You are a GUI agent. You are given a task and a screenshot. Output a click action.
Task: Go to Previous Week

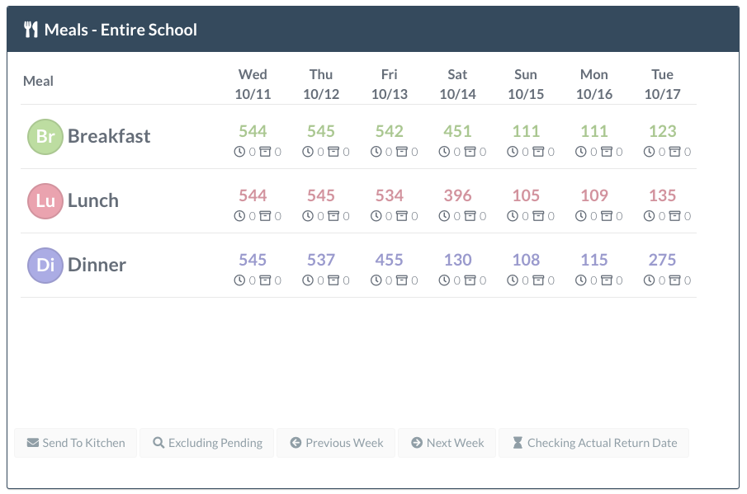tap(336, 443)
